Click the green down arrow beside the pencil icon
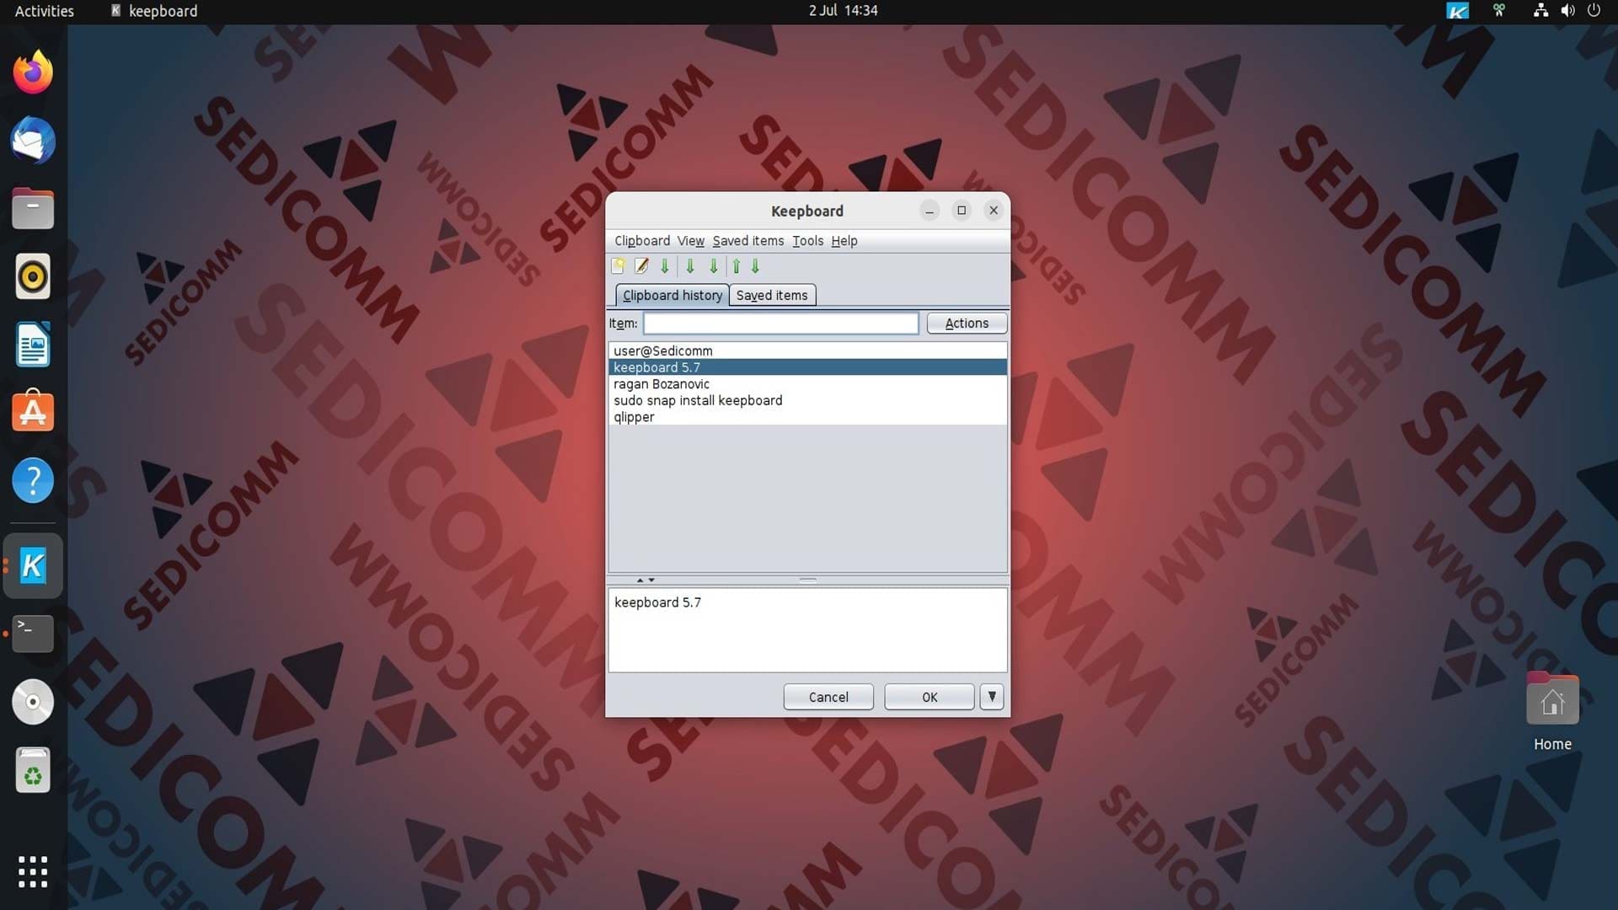This screenshot has width=1618, height=910. 665,266
